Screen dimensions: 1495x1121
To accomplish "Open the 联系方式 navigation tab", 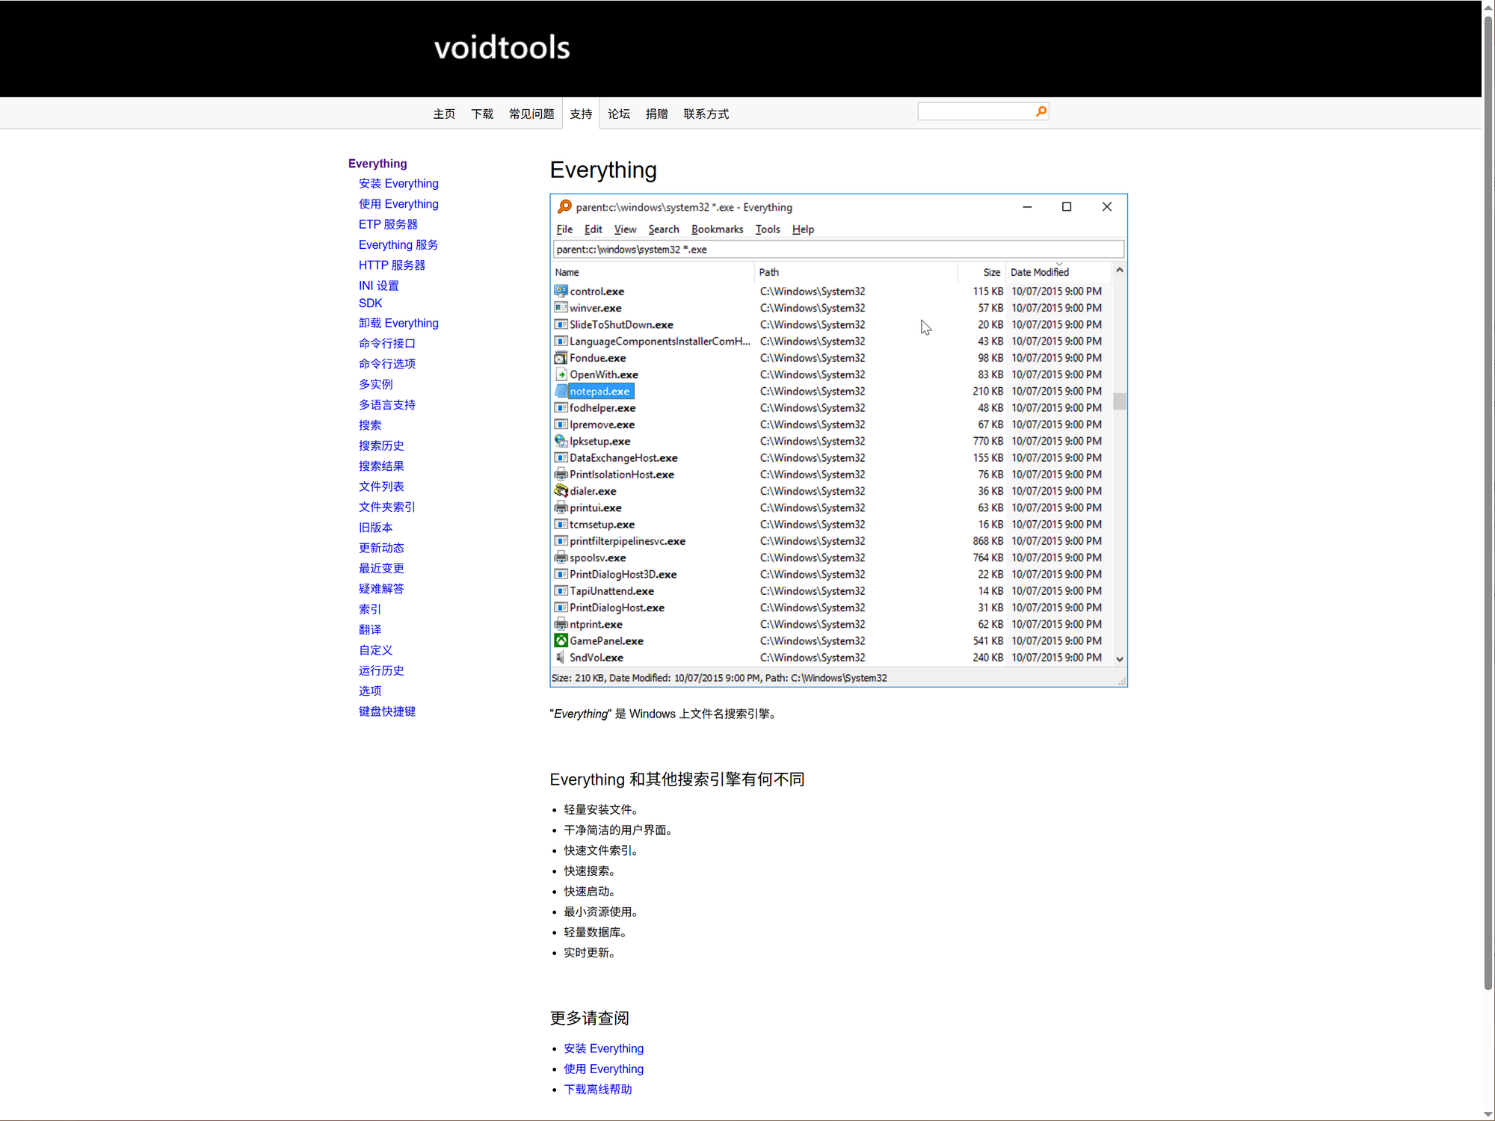I will click(706, 114).
